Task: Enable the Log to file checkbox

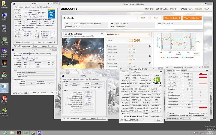Action: click(168, 113)
